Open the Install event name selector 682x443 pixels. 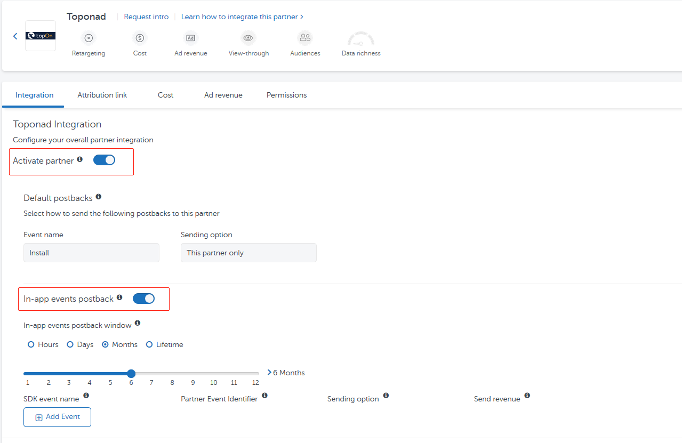[x=91, y=253]
